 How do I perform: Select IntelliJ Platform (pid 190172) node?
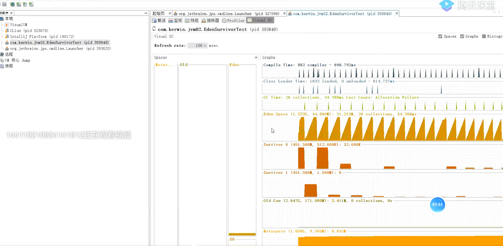point(42,37)
